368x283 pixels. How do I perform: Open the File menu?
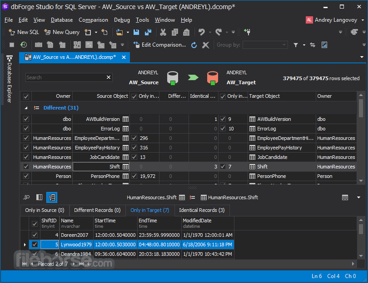(9, 20)
